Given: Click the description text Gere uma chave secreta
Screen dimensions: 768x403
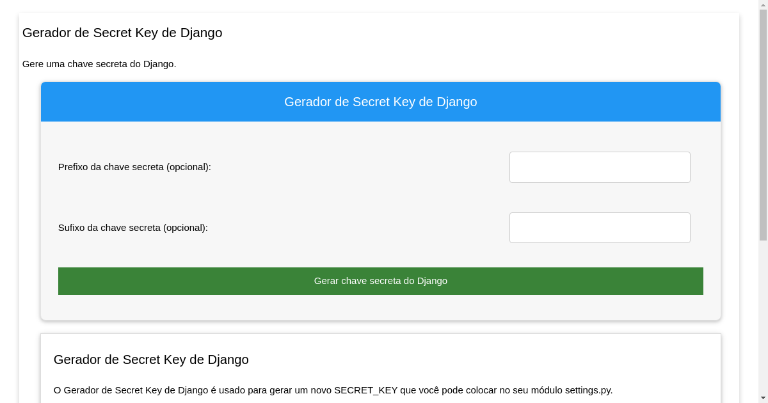Looking at the screenshot, I should 99,64.
